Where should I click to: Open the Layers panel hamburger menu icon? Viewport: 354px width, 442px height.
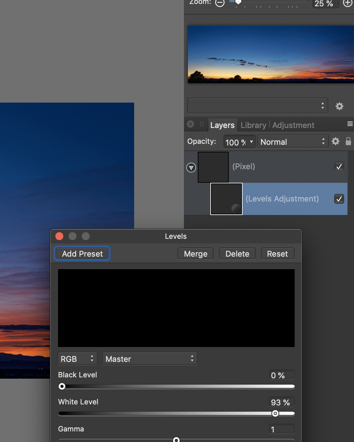[x=349, y=124]
